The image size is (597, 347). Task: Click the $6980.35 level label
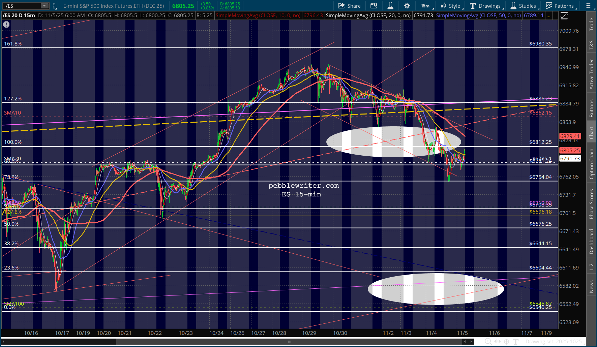540,44
